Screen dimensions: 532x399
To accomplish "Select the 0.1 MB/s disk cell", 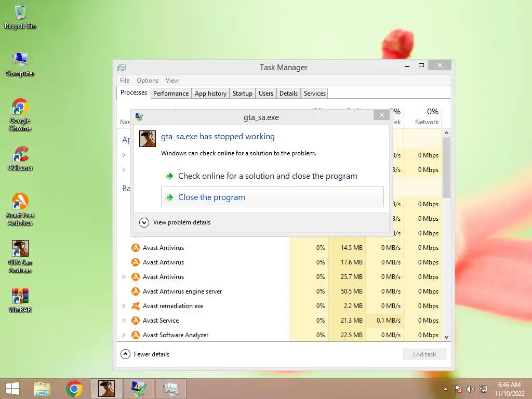I will click(x=385, y=321).
